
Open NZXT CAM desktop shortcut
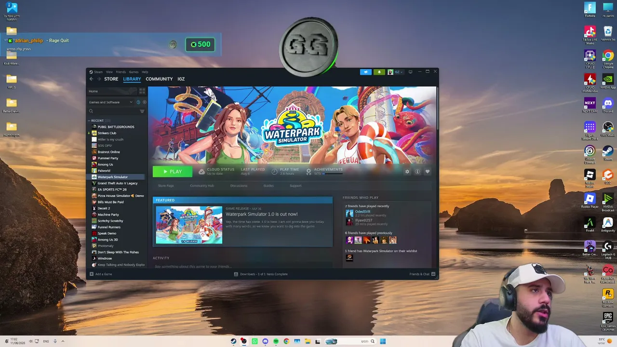click(x=590, y=105)
